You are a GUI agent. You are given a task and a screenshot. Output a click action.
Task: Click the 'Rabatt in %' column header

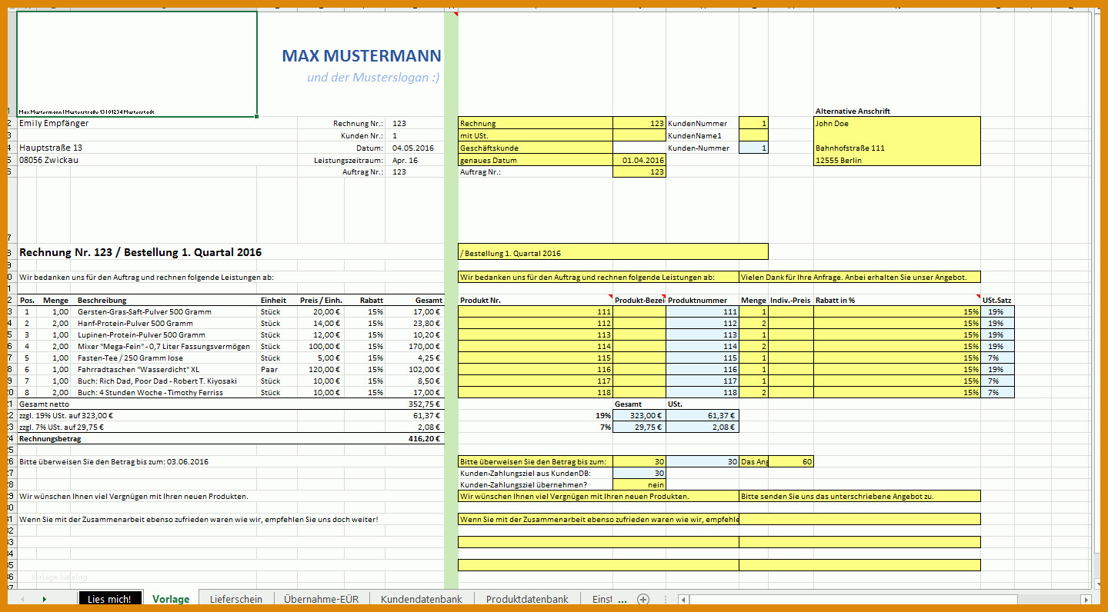[x=836, y=300]
